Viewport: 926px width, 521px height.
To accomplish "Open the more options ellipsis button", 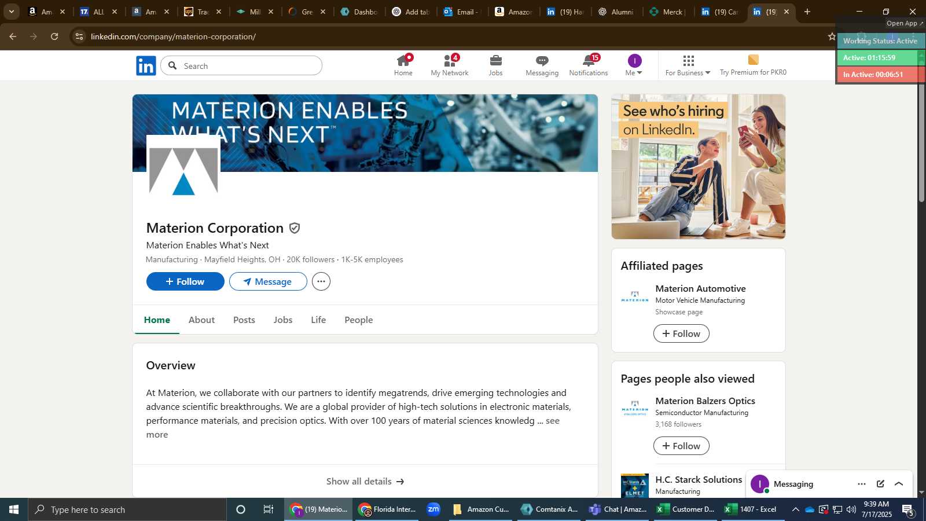I will tap(321, 281).
